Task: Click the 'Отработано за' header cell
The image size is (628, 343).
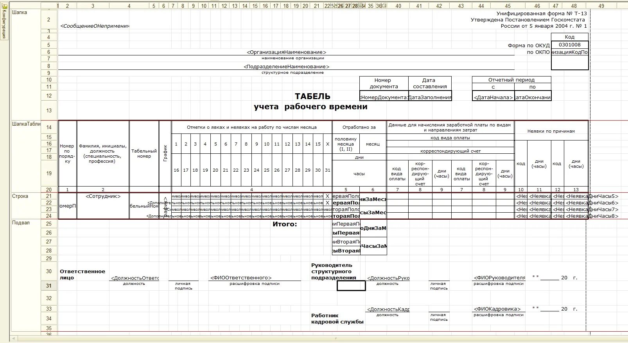Action: (359, 127)
